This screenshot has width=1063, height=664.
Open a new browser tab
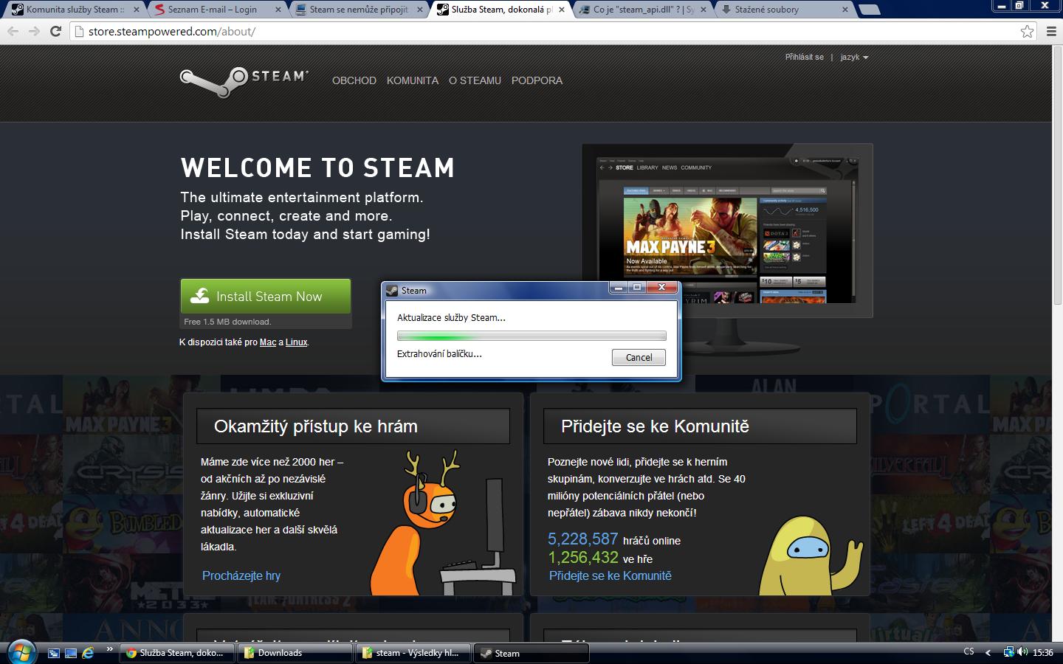[870, 10]
